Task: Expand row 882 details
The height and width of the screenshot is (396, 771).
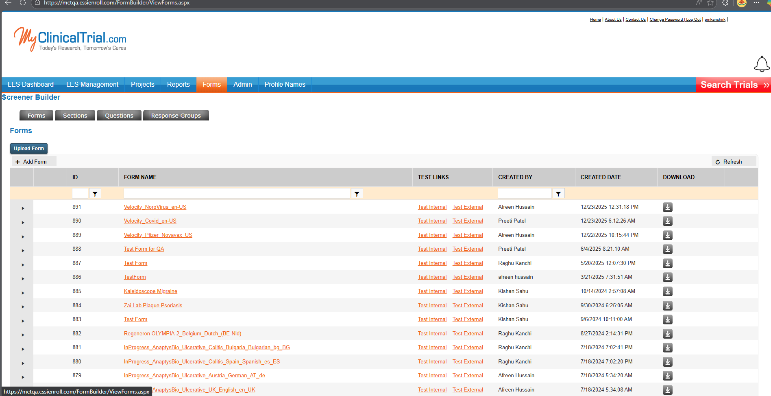Action: (x=23, y=335)
